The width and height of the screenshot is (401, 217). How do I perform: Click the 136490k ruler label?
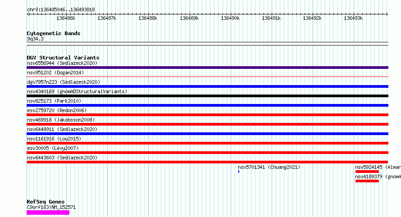click(x=230, y=18)
